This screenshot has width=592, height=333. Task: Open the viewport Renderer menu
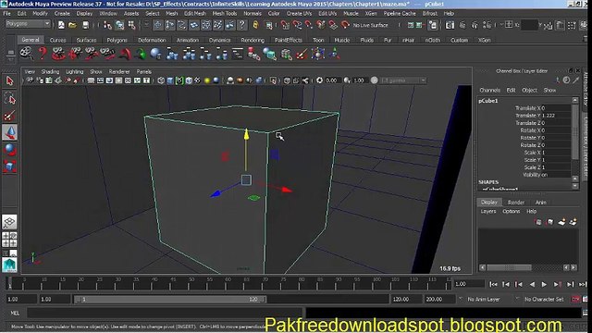point(119,71)
